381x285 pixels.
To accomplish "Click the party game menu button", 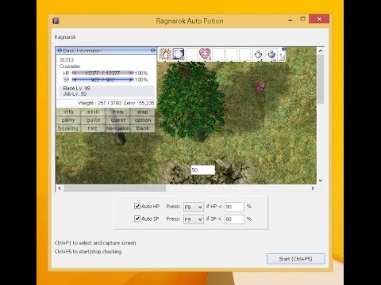I will click(x=68, y=120).
